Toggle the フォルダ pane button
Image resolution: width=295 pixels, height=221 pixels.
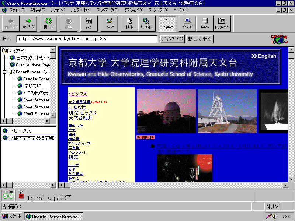pyautogui.click(x=167, y=24)
